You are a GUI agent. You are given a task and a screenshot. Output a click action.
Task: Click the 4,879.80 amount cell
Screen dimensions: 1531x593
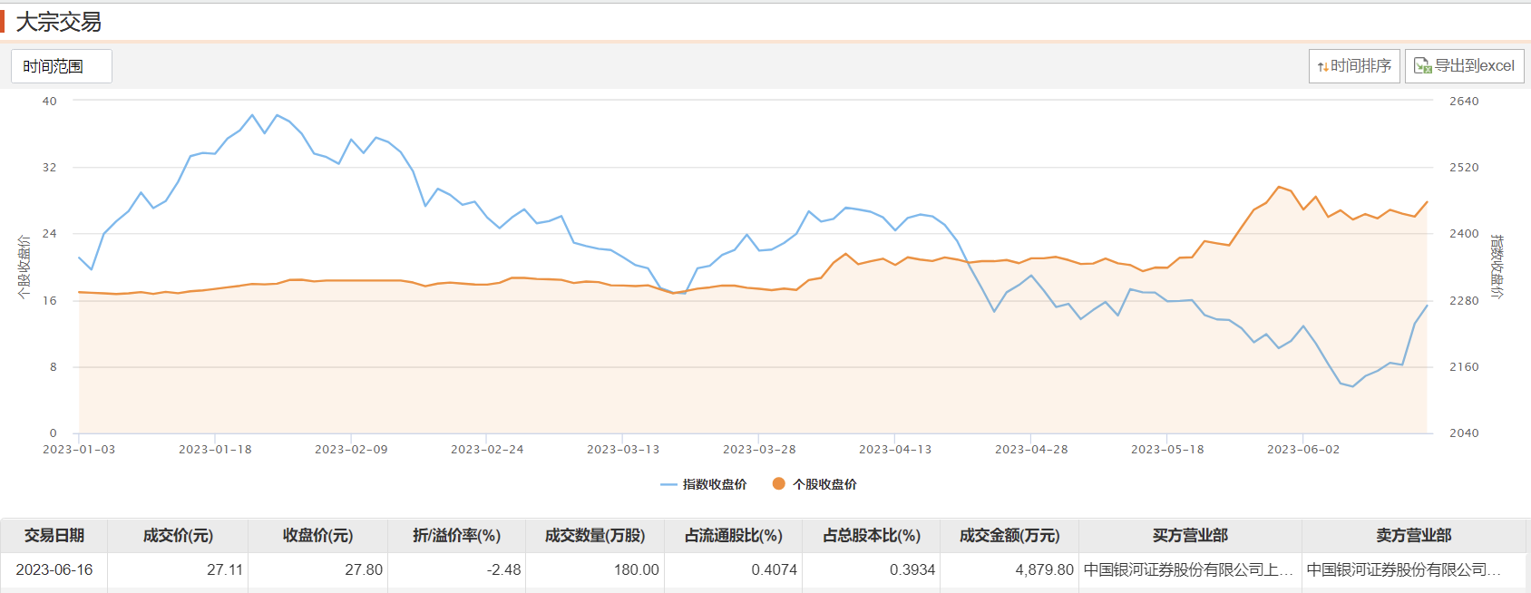point(1009,569)
